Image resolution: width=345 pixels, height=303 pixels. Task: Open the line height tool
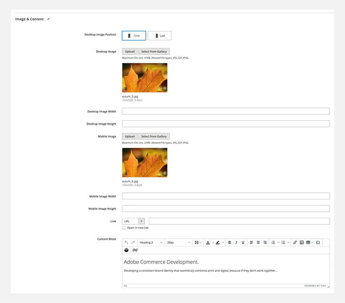tap(197, 242)
